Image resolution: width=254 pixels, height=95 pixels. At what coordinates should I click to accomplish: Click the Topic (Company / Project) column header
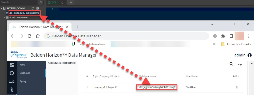(x=106, y=76)
